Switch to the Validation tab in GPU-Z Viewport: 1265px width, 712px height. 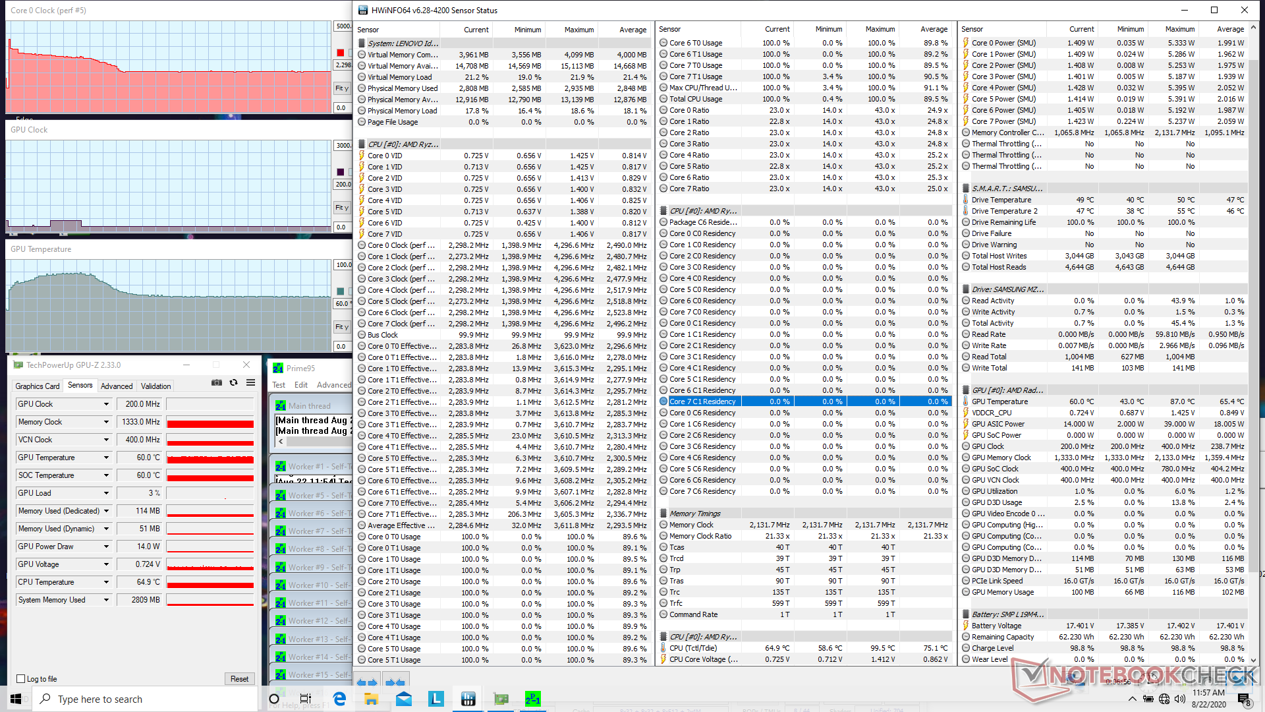[155, 386]
